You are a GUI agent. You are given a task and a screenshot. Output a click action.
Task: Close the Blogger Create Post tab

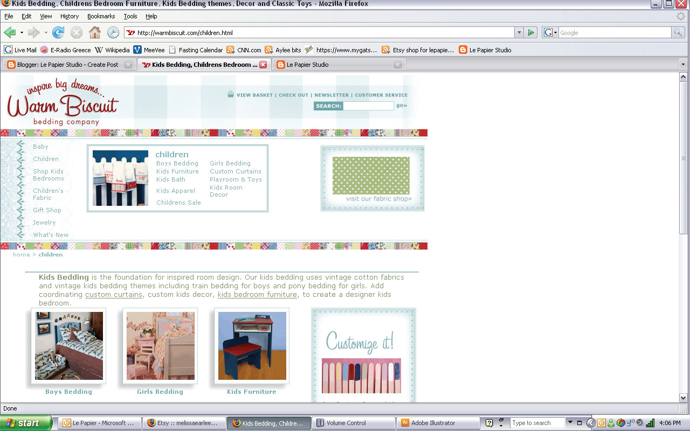[x=128, y=65]
